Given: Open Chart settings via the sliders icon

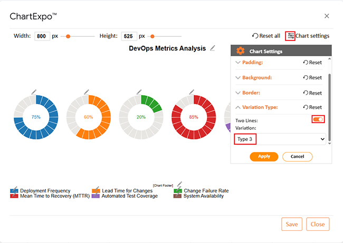Looking at the screenshot, I should point(290,36).
